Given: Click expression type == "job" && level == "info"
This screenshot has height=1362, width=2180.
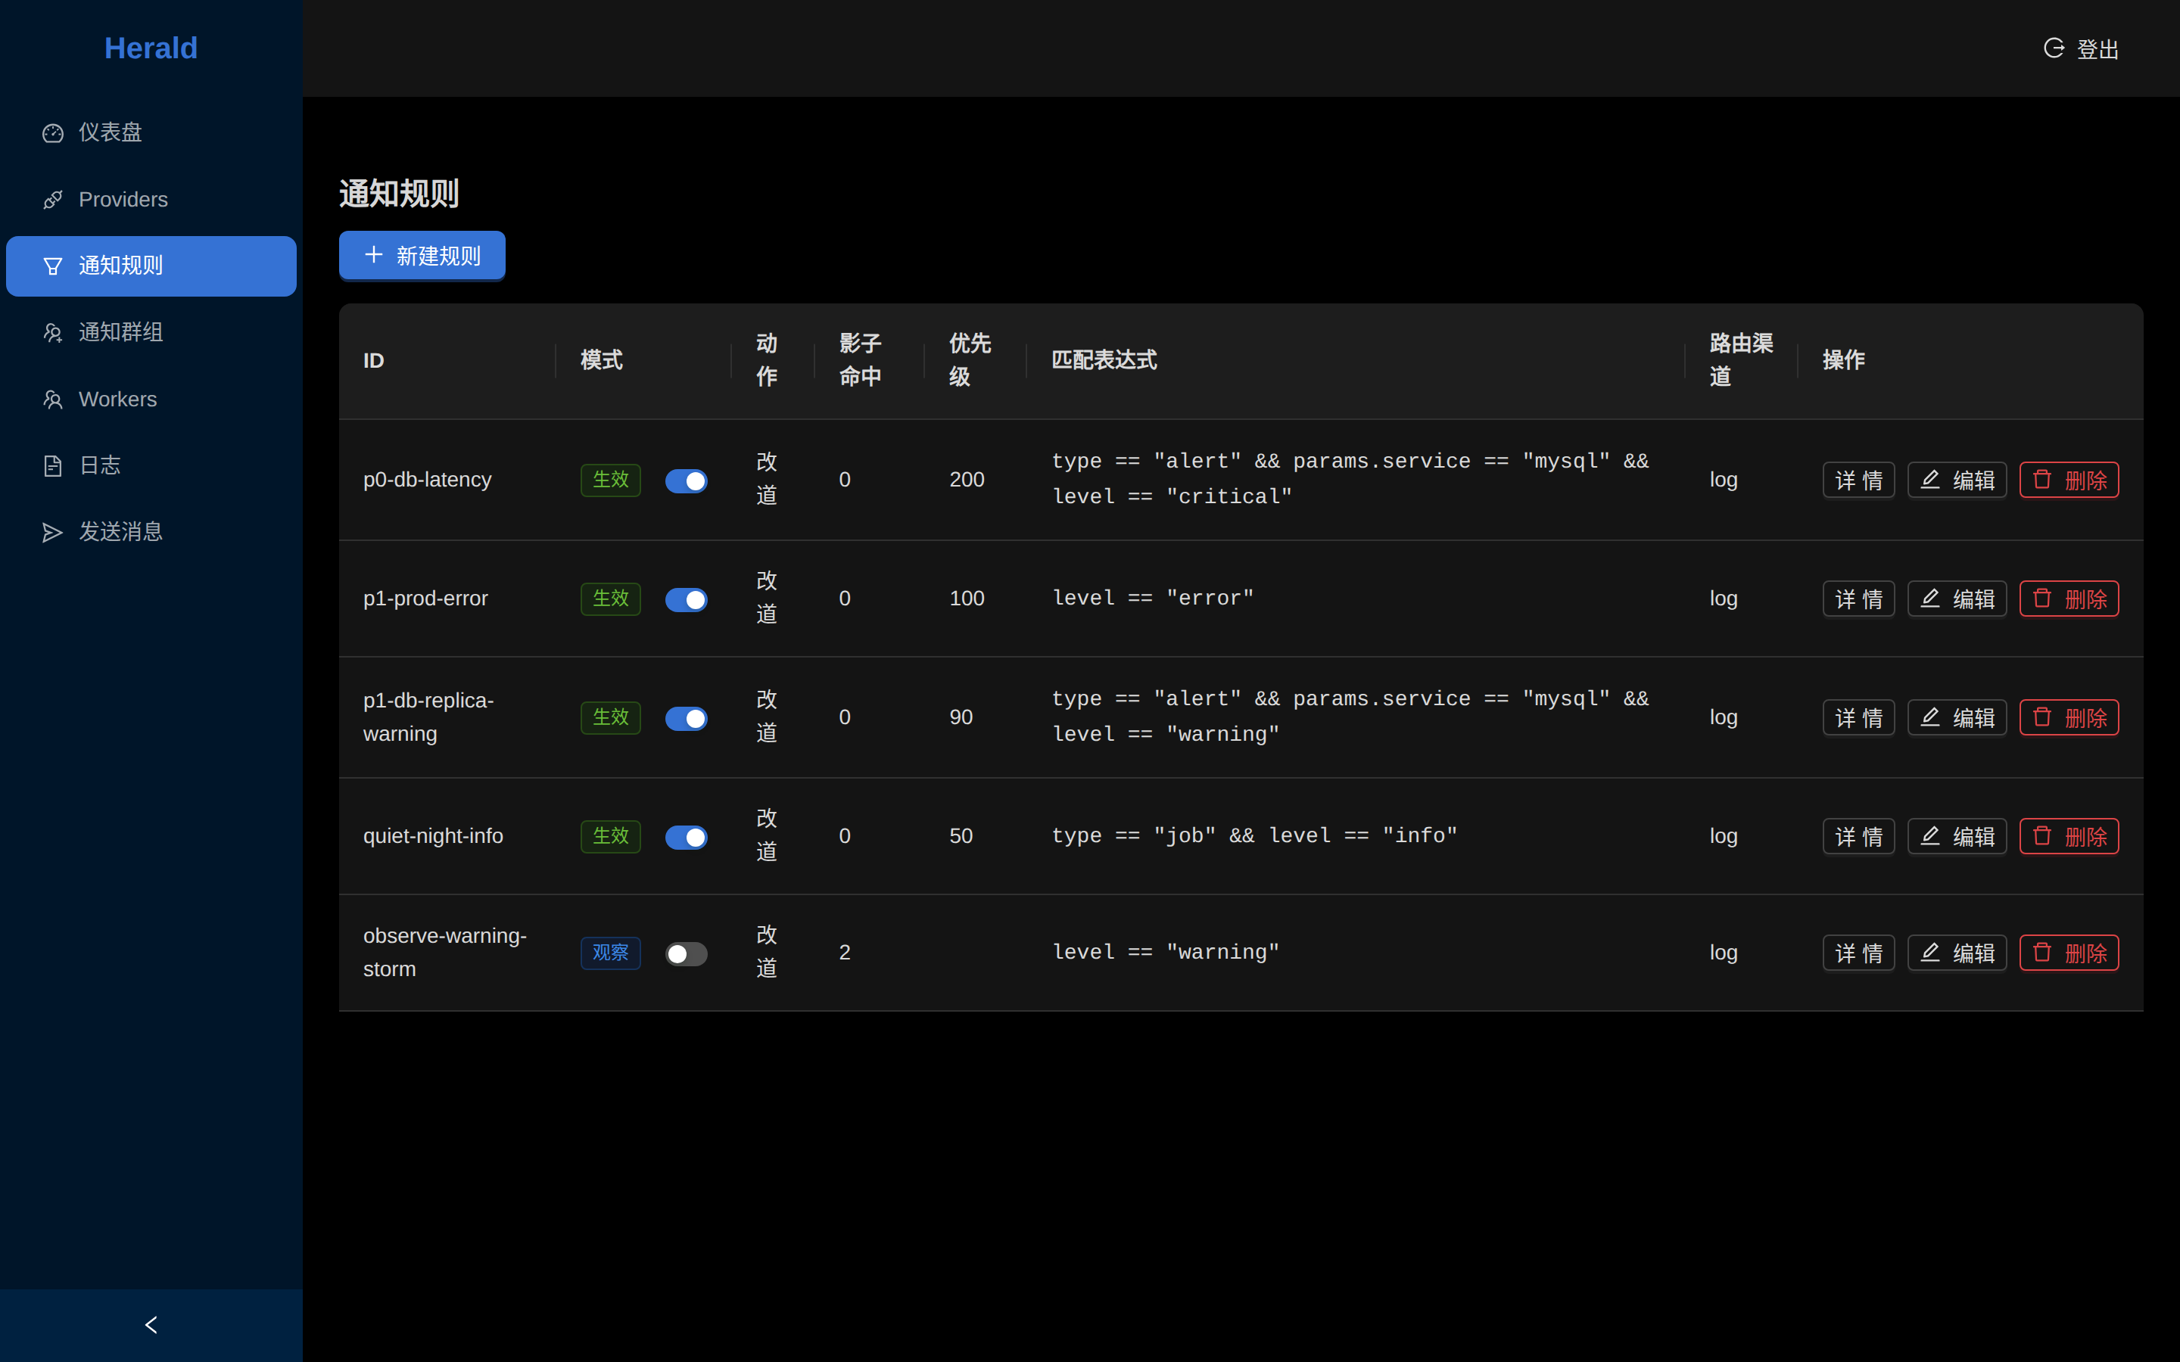Looking at the screenshot, I should click(1255, 836).
